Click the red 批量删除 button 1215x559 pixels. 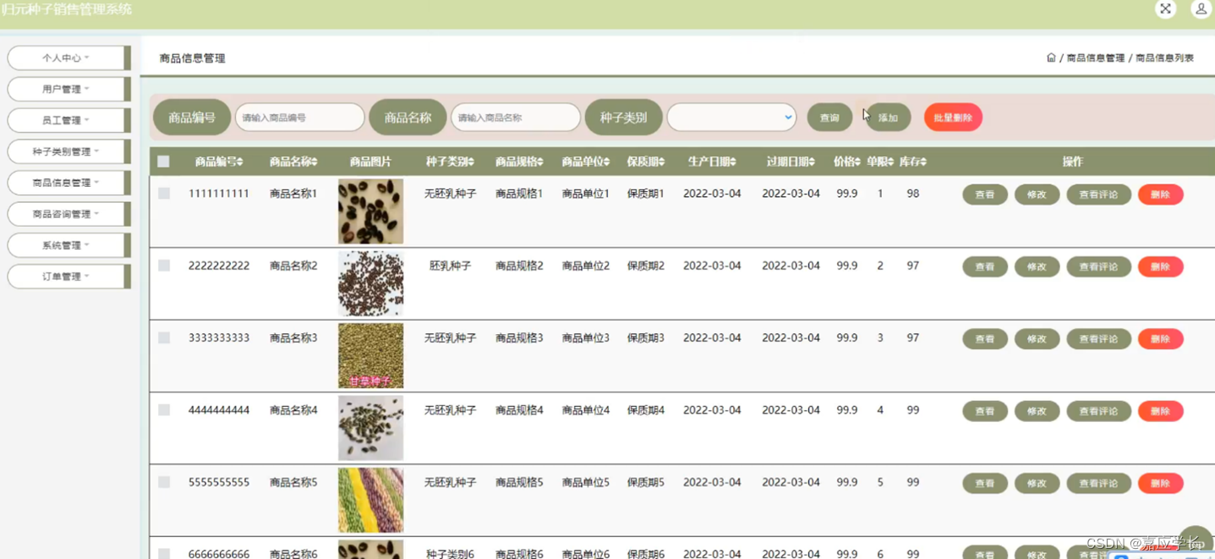(x=953, y=118)
